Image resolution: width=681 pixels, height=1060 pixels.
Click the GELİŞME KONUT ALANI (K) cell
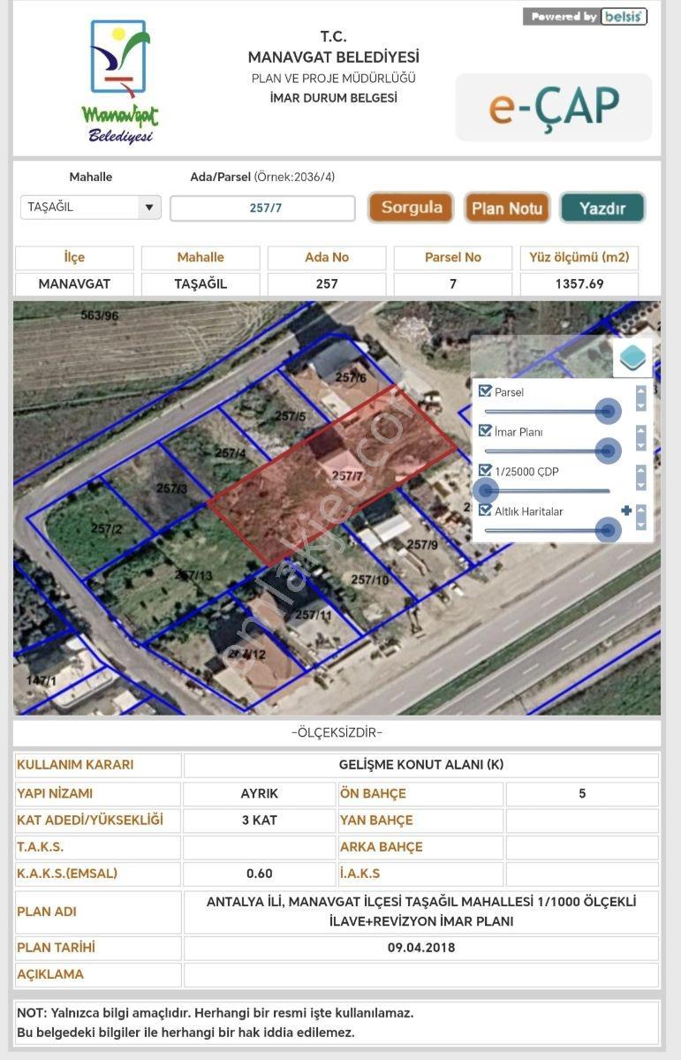421,765
